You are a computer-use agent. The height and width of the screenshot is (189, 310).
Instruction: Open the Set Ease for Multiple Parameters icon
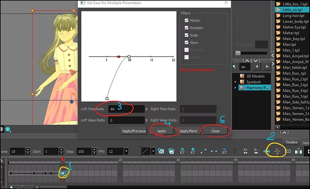coord(277,151)
